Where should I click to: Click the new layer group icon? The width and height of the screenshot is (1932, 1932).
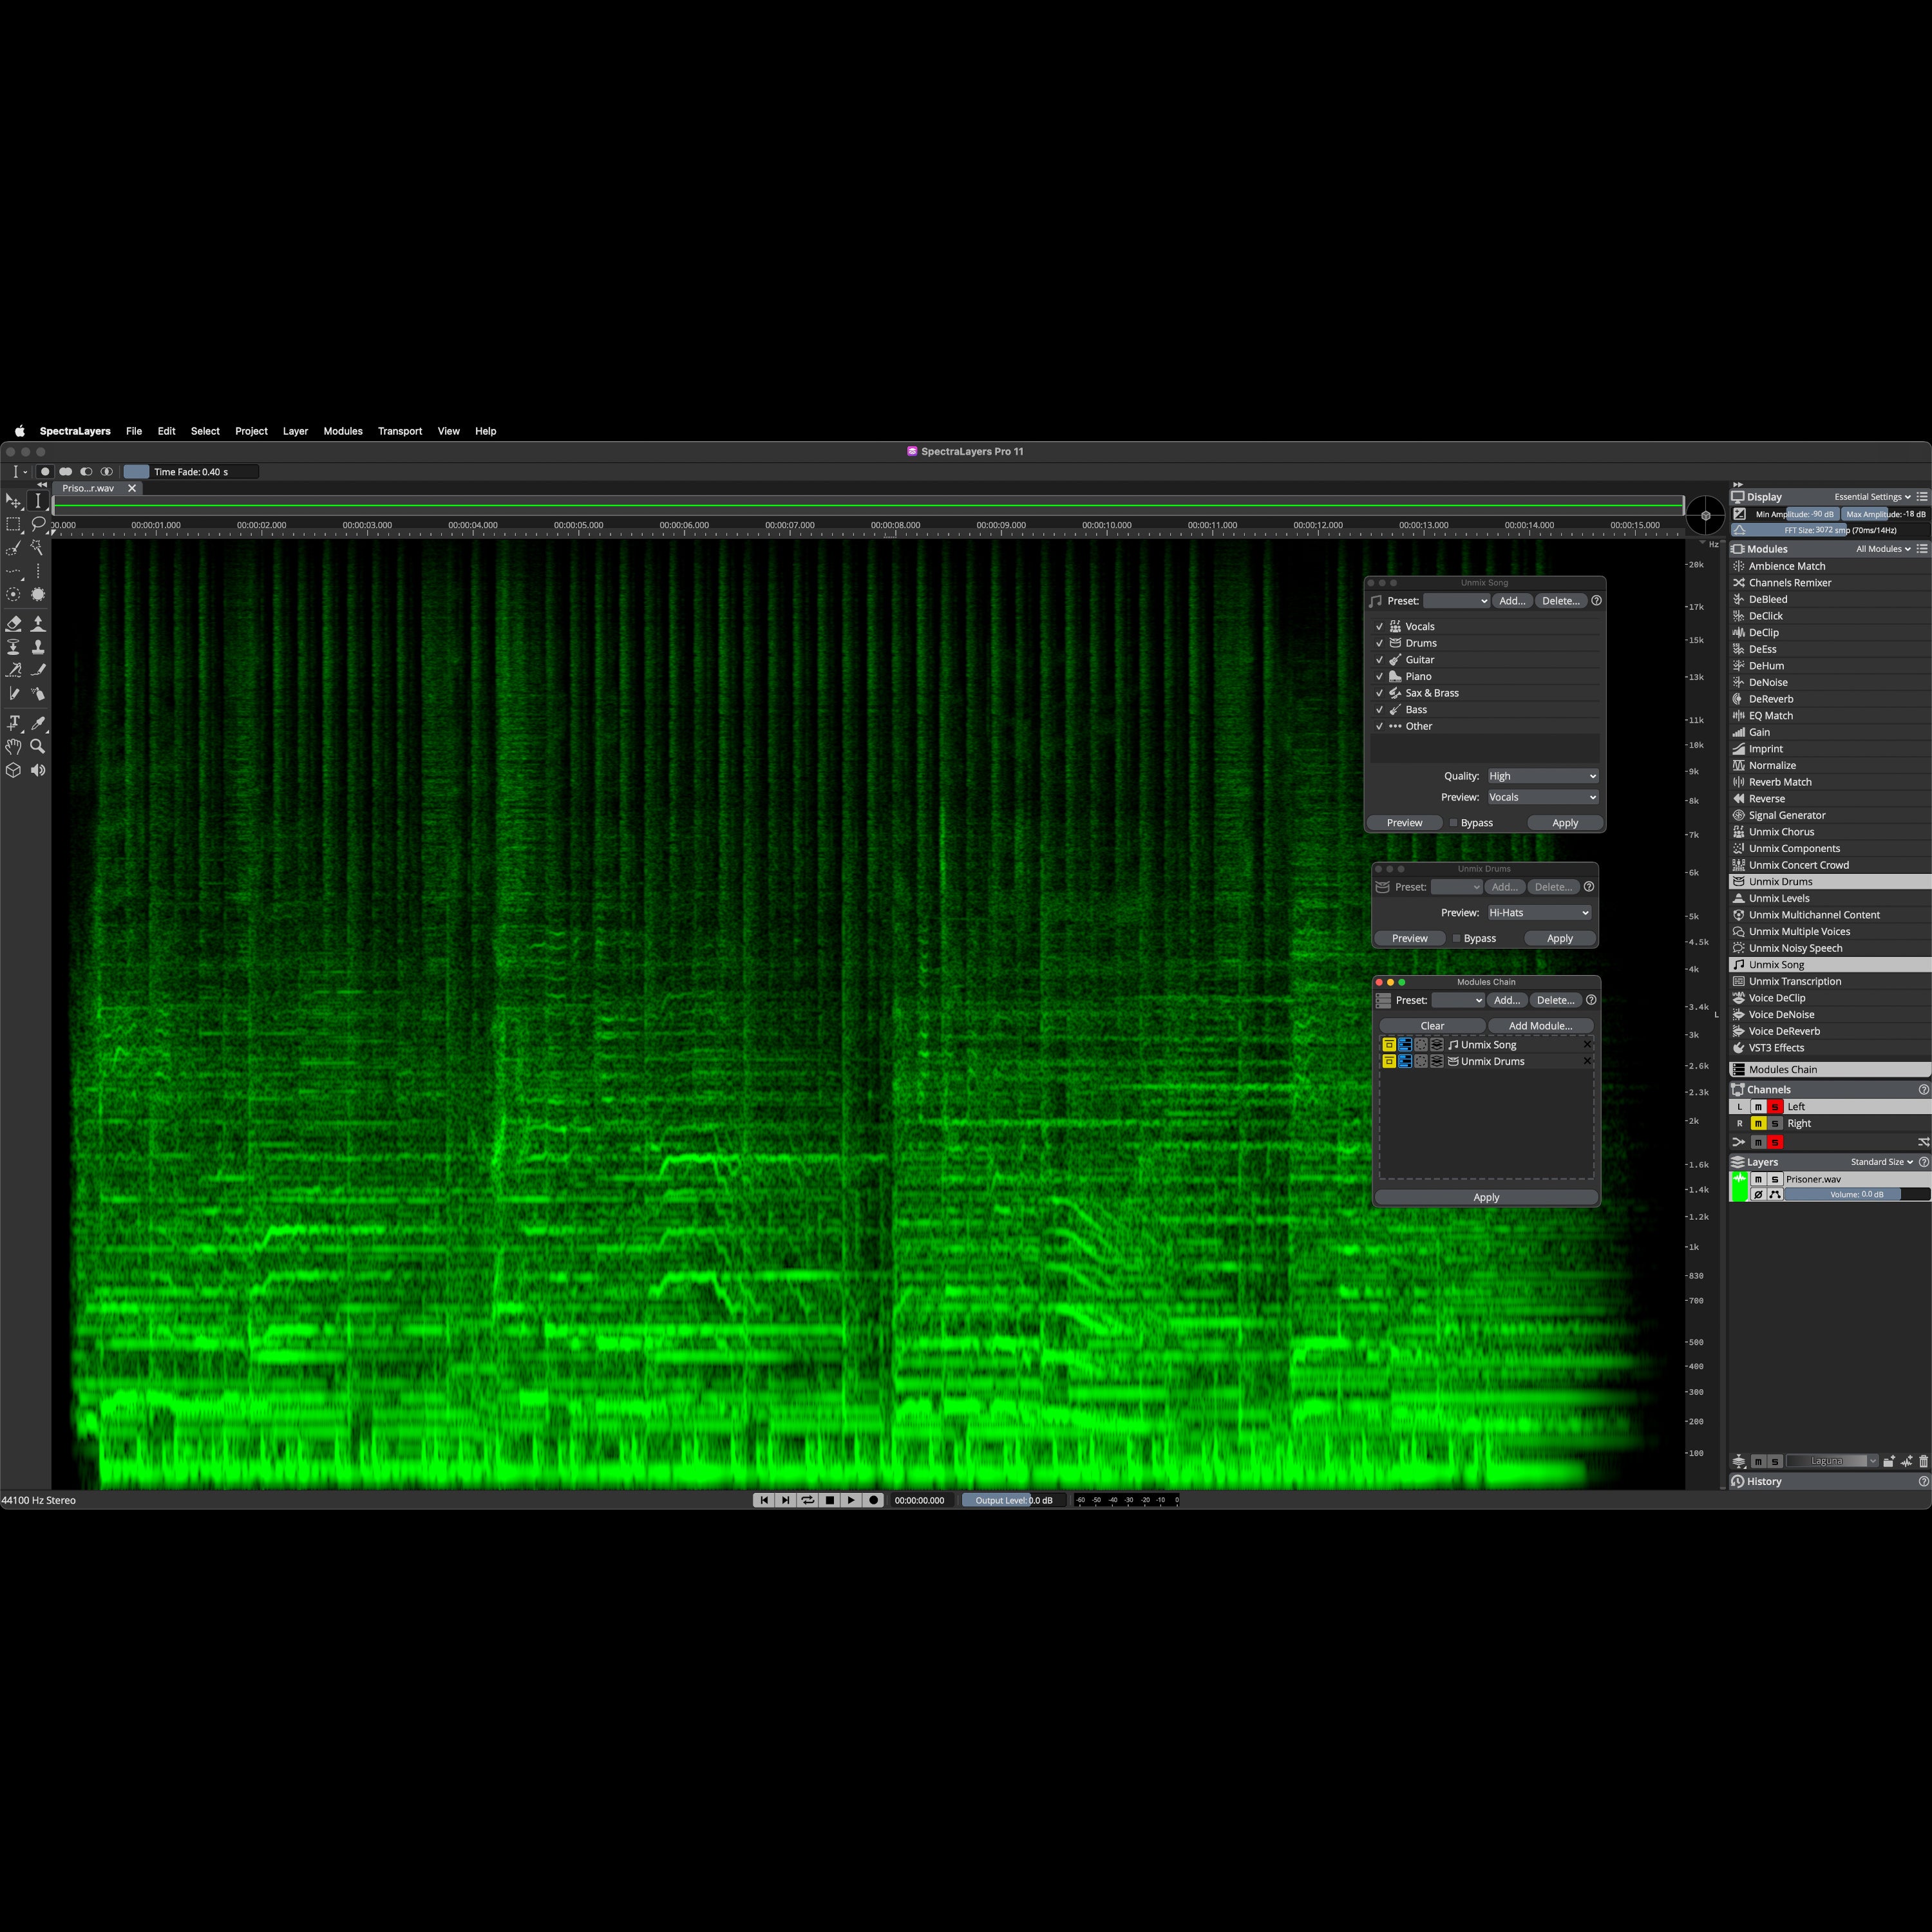[x=1889, y=1461]
